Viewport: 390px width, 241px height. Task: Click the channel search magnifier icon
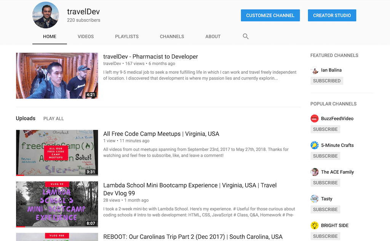click(x=246, y=36)
